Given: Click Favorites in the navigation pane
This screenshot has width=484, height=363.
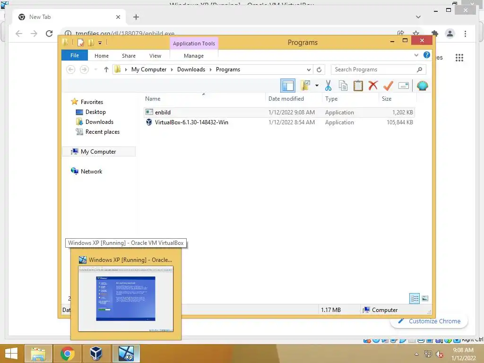Looking at the screenshot, I should pyautogui.click(x=92, y=102).
